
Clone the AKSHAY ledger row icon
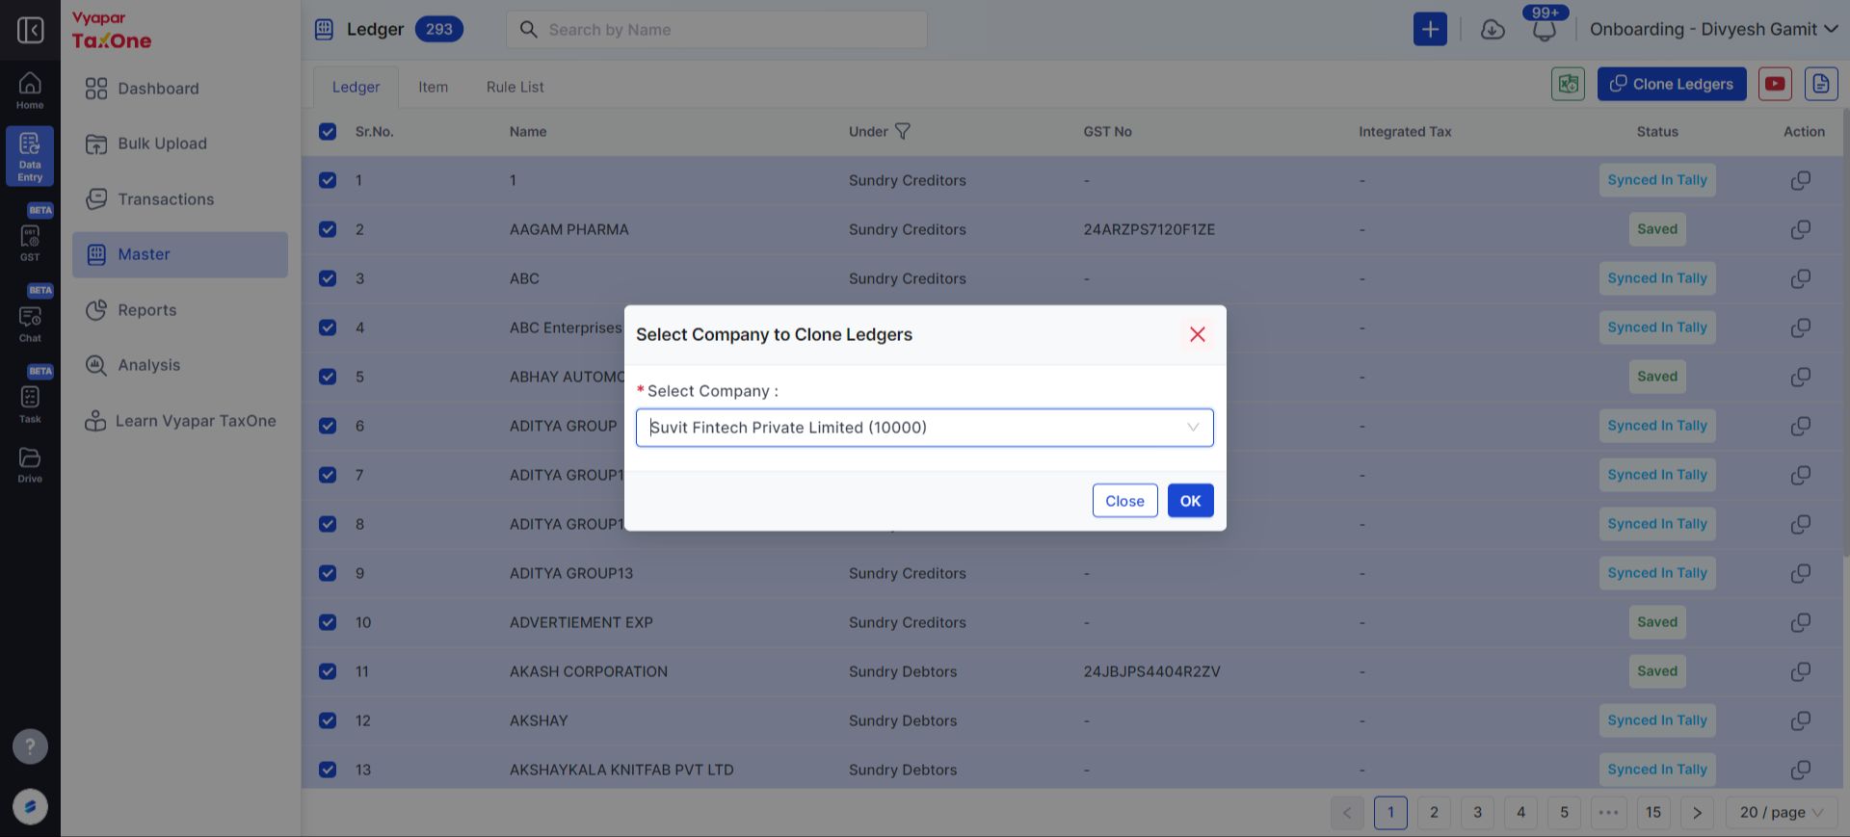coord(1800,720)
